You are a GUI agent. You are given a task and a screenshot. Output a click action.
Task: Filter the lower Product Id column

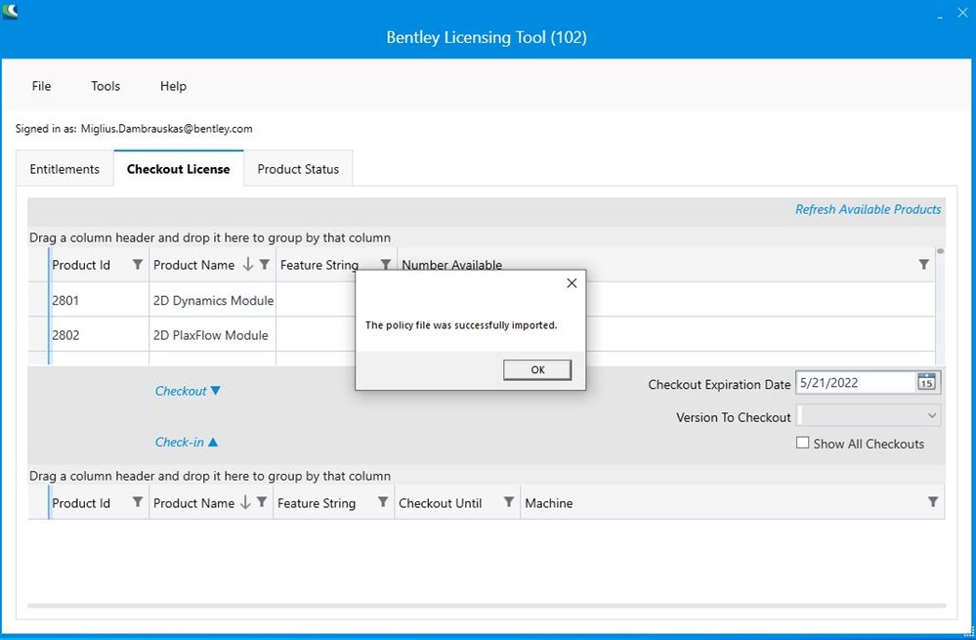pos(138,502)
